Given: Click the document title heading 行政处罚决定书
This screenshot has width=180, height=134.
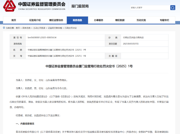Looking at the screenshot, I should point(89,66).
